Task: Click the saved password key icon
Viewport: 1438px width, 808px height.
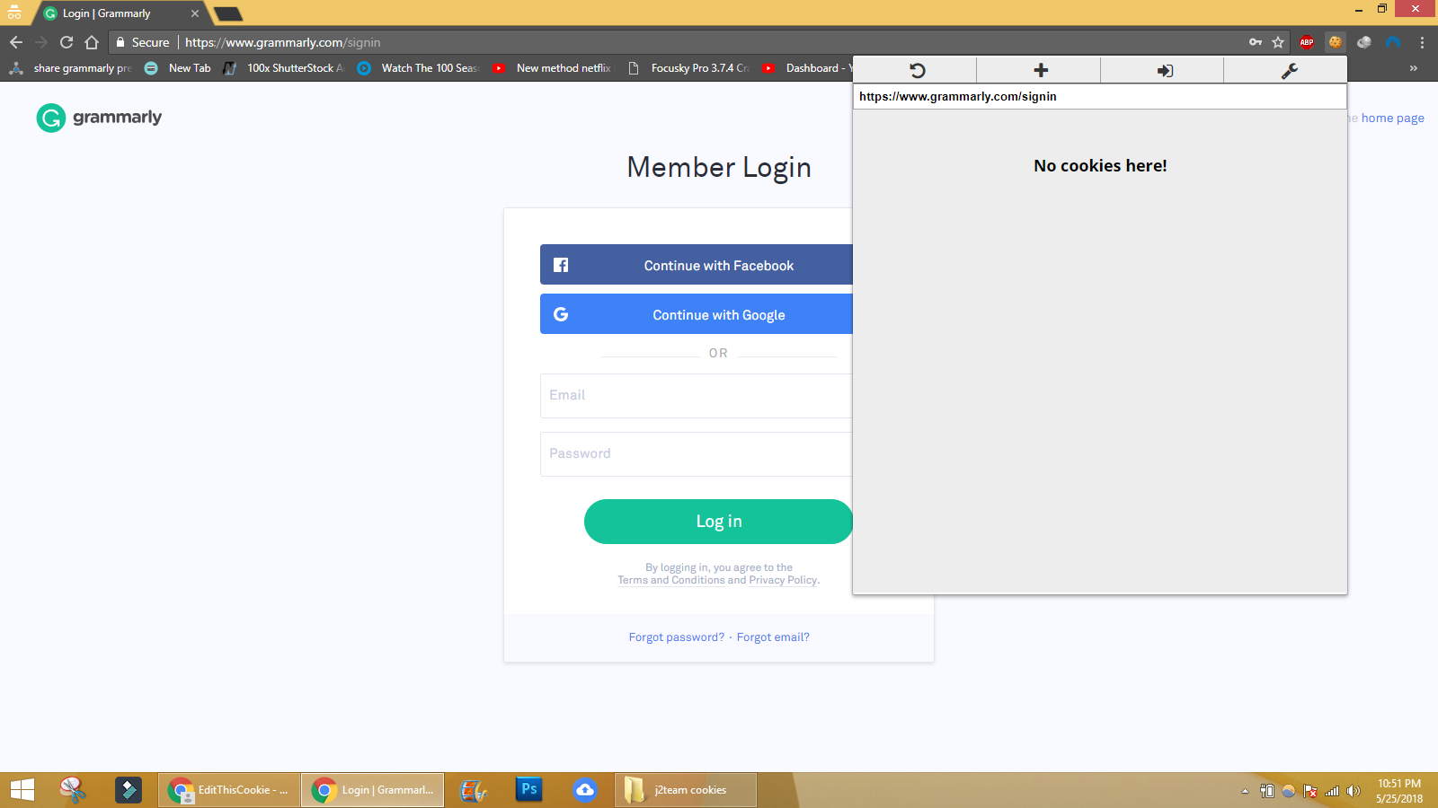Action: pyautogui.click(x=1256, y=42)
